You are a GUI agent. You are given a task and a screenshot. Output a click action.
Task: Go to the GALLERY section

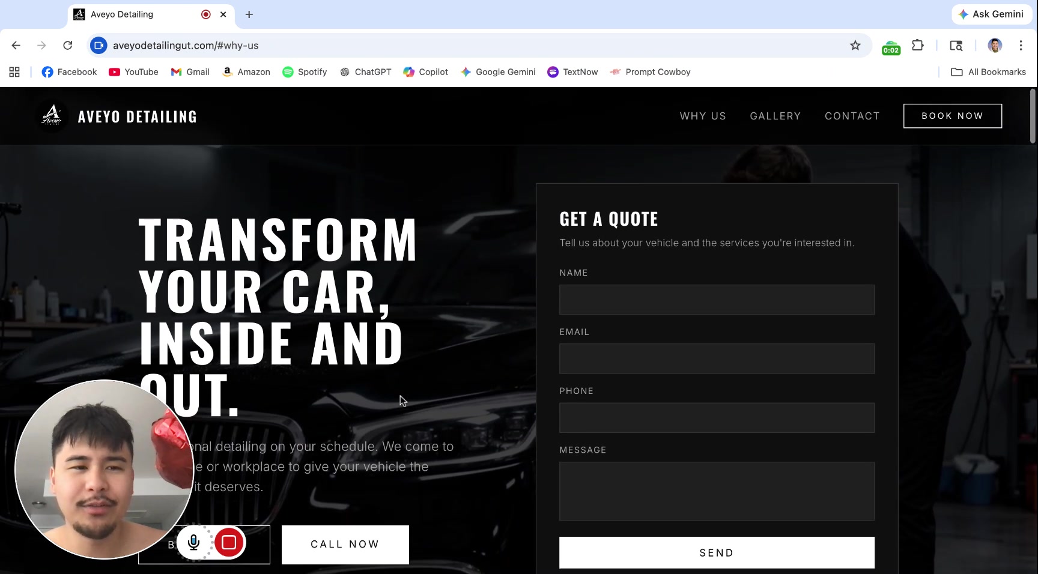coord(775,116)
